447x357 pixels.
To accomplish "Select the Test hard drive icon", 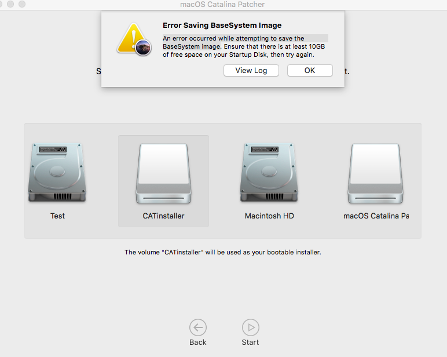I will (x=57, y=173).
